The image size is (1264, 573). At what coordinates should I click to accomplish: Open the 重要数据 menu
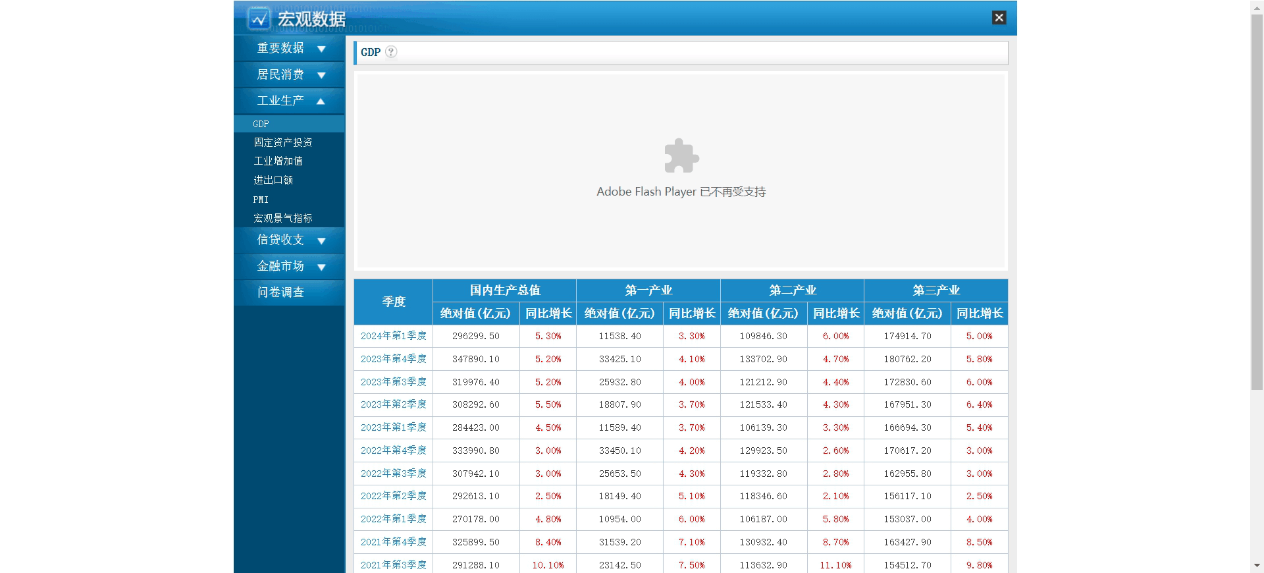click(x=280, y=48)
